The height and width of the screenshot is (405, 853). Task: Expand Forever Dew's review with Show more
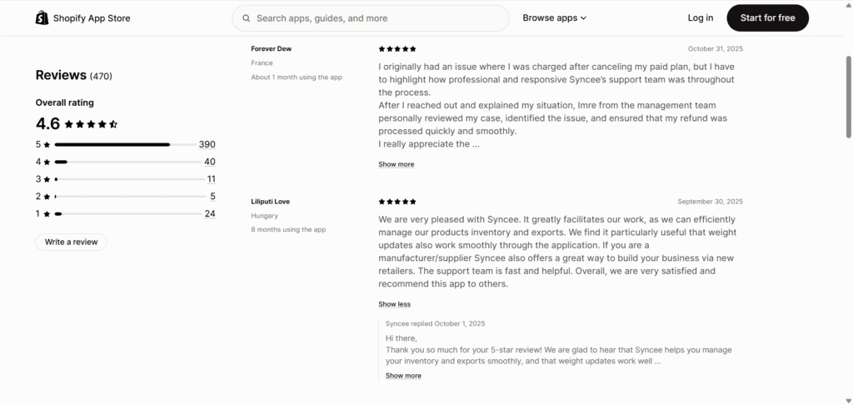(396, 164)
